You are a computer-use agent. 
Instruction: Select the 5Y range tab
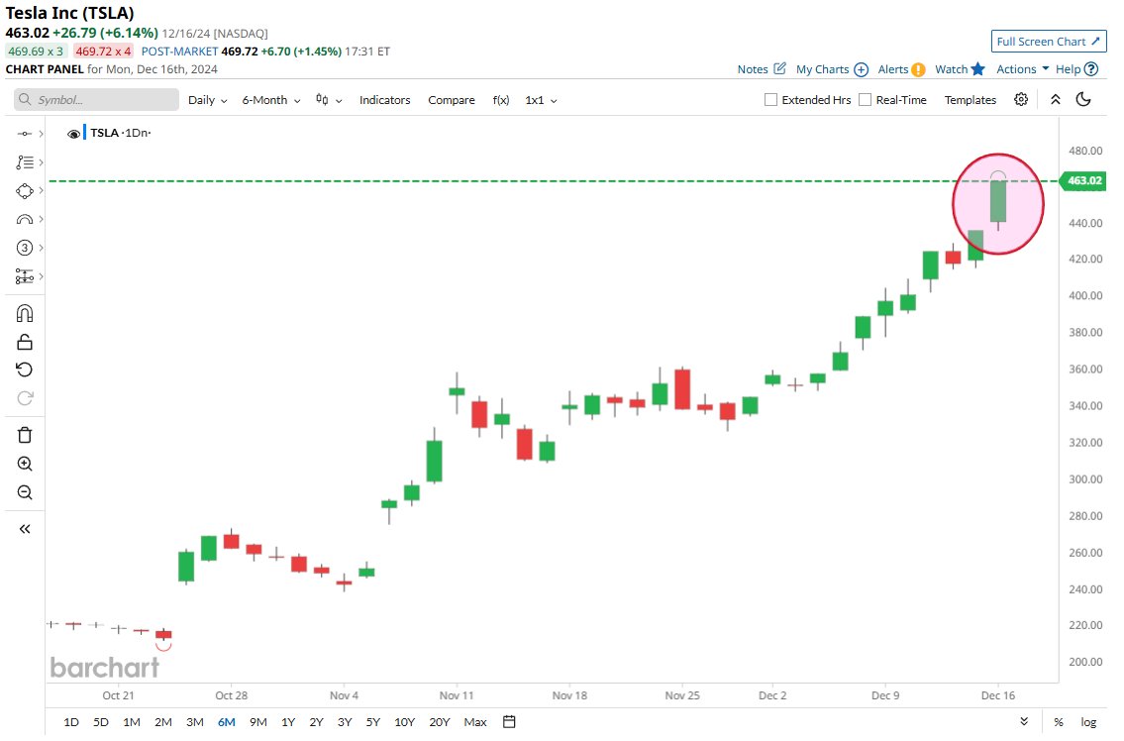click(x=372, y=722)
